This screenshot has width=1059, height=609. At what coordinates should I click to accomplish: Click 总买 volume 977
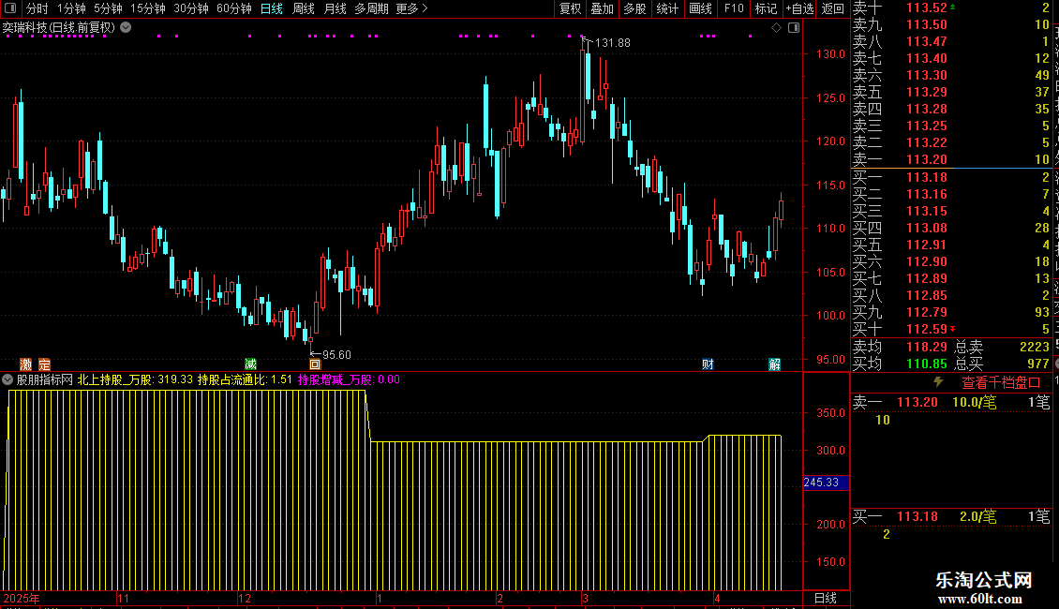tap(1038, 364)
